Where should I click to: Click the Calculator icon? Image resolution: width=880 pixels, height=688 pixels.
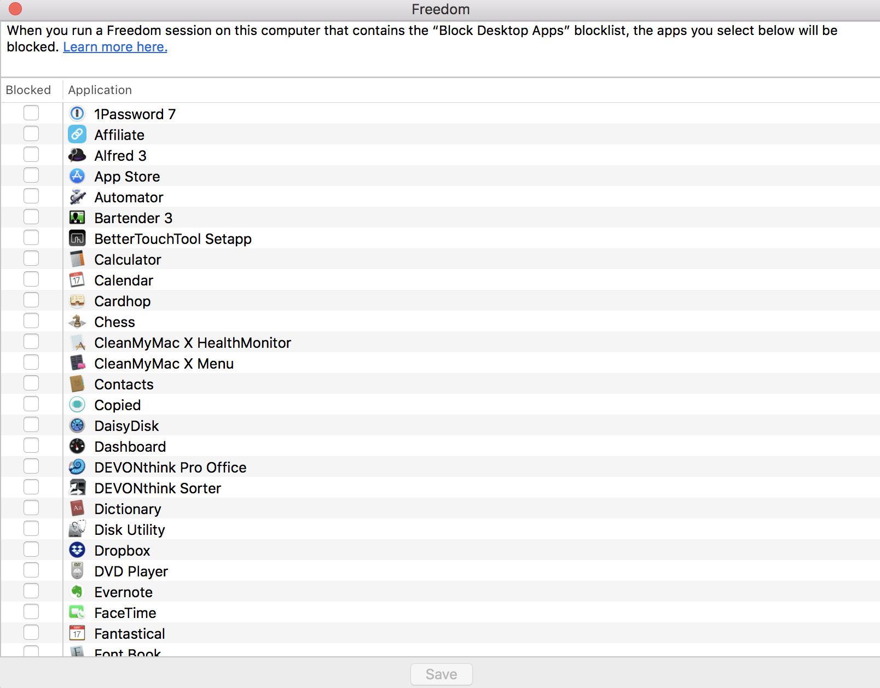tap(77, 259)
